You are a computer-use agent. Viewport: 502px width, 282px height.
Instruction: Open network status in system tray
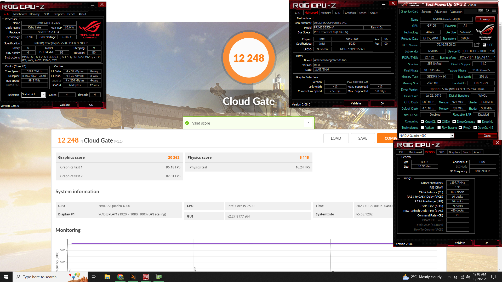pos(462,277)
